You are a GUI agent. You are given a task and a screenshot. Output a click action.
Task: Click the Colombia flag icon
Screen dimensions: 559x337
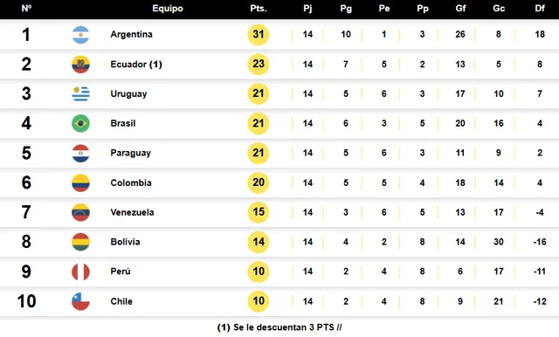[80, 182]
